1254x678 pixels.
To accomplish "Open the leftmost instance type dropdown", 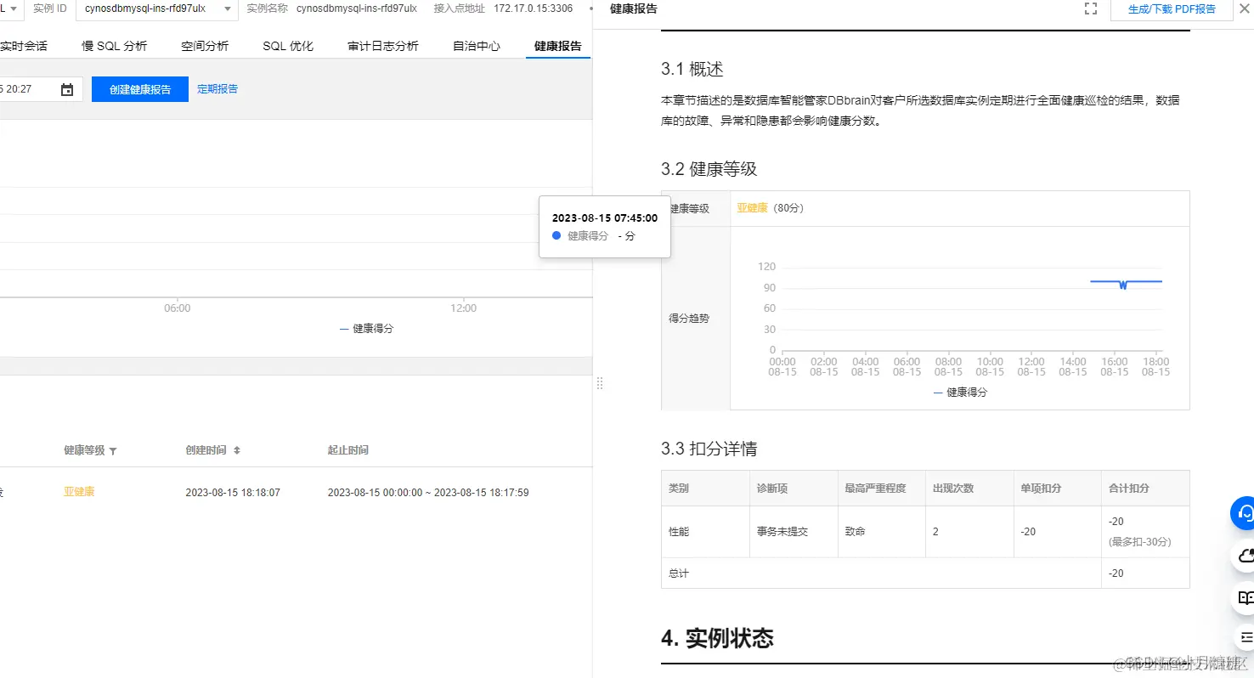I will click(x=12, y=8).
